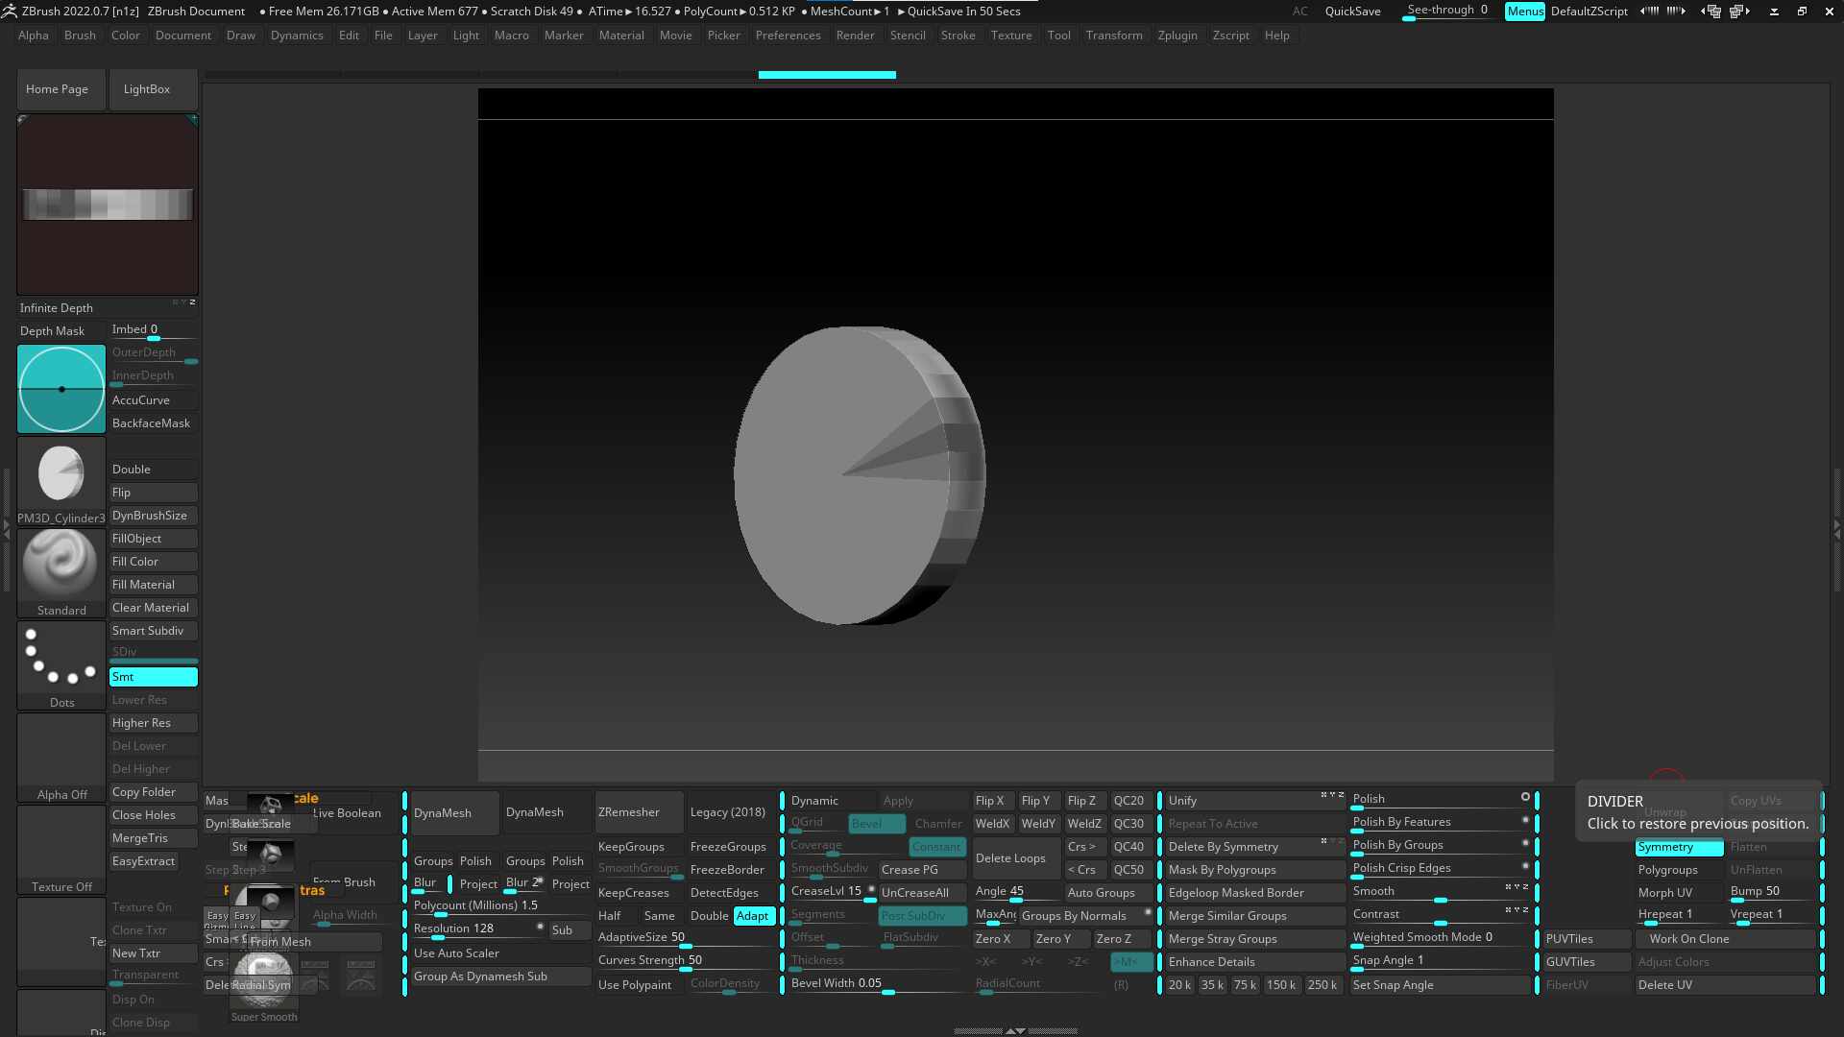Click the Texture Off selector
Viewport: 1844px width, 1037px height.
coord(61,848)
